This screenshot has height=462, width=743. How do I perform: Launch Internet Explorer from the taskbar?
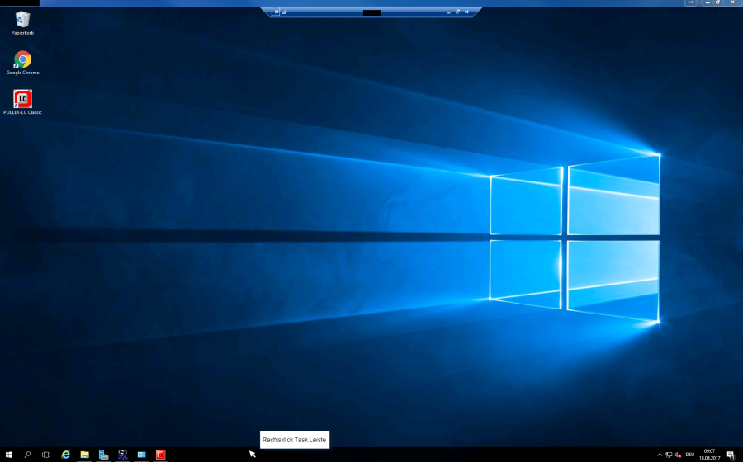tap(66, 455)
